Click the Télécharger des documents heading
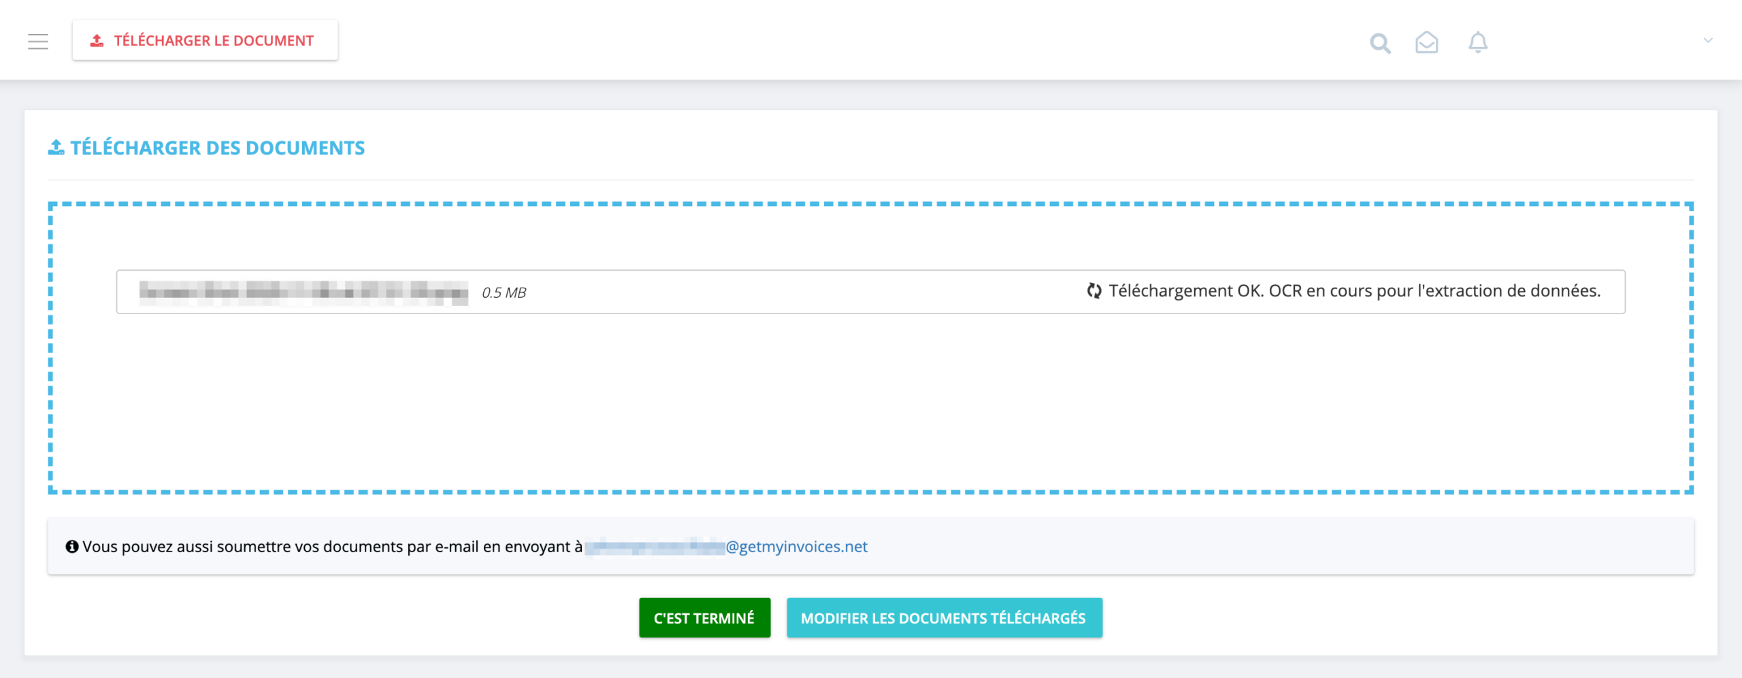This screenshot has height=678, width=1742. 217,148
